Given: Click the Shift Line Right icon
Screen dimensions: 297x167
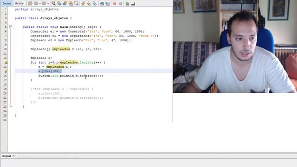Looking at the screenshot, I should [x=108, y=3].
